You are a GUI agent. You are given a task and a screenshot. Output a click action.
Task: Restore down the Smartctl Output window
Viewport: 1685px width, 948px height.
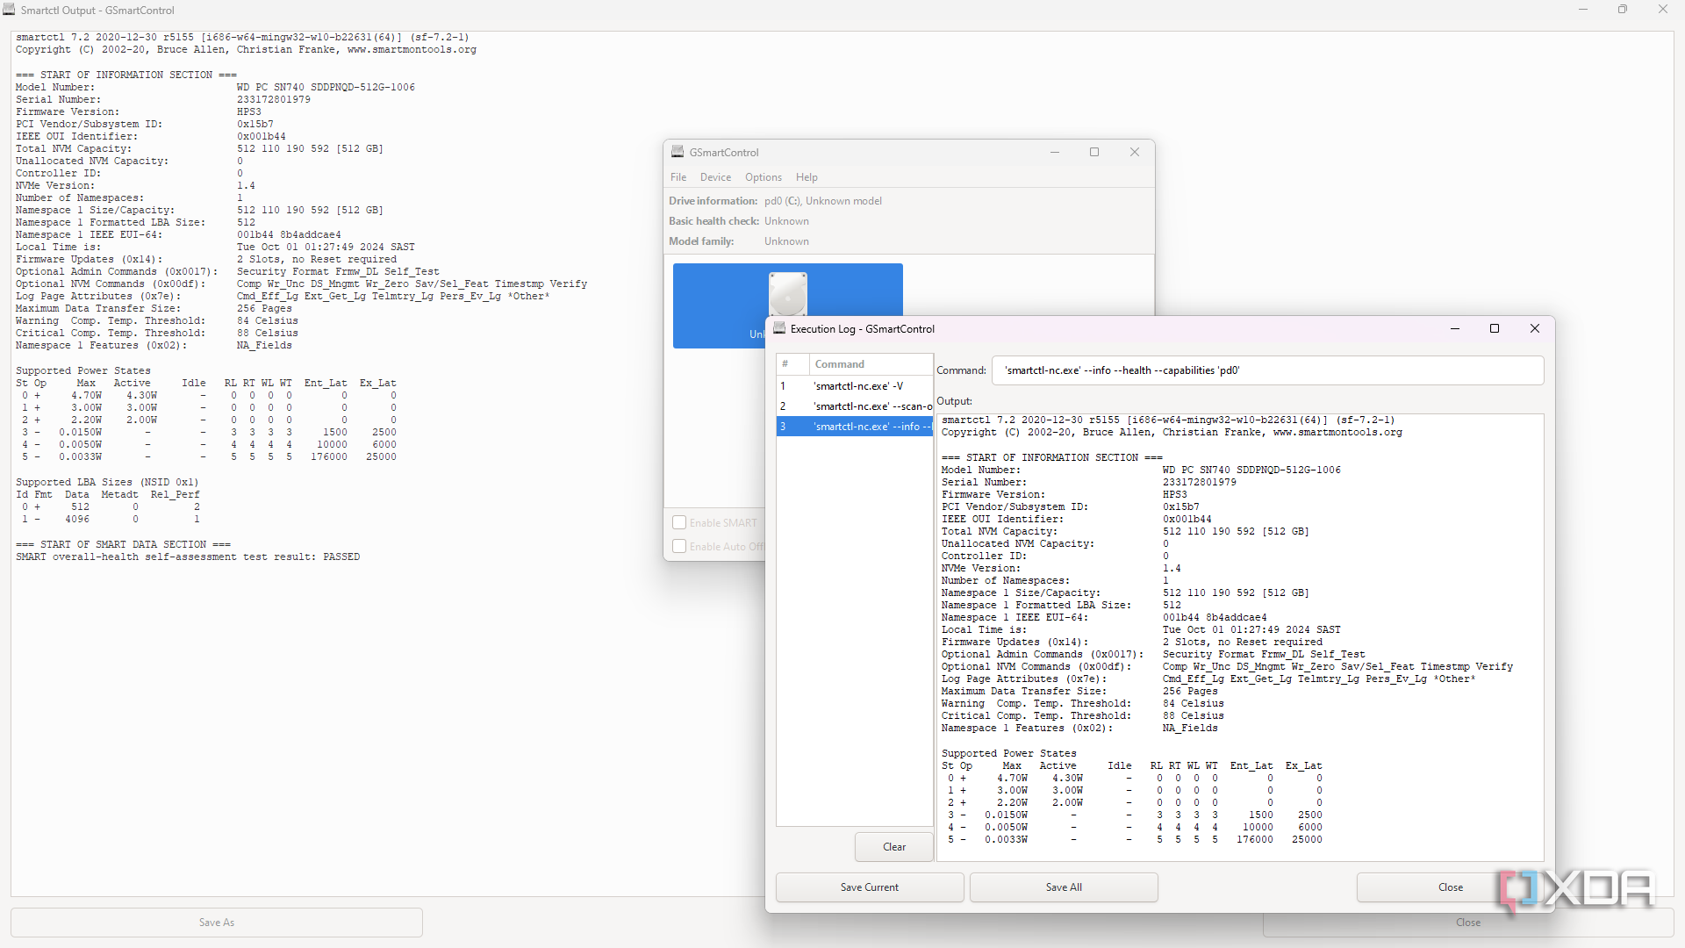click(1623, 10)
